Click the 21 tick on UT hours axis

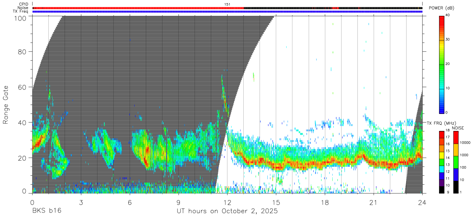(x=374, y=202)
